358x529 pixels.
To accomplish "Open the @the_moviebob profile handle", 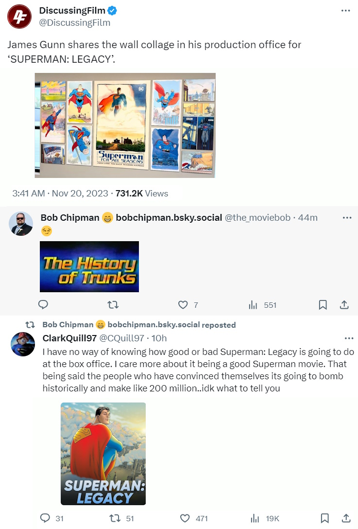I will (x=257, y=218).
